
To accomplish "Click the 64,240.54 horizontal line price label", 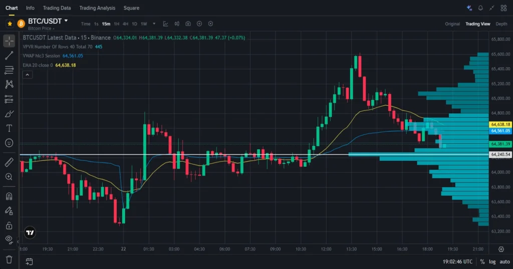I will point(500,154).
